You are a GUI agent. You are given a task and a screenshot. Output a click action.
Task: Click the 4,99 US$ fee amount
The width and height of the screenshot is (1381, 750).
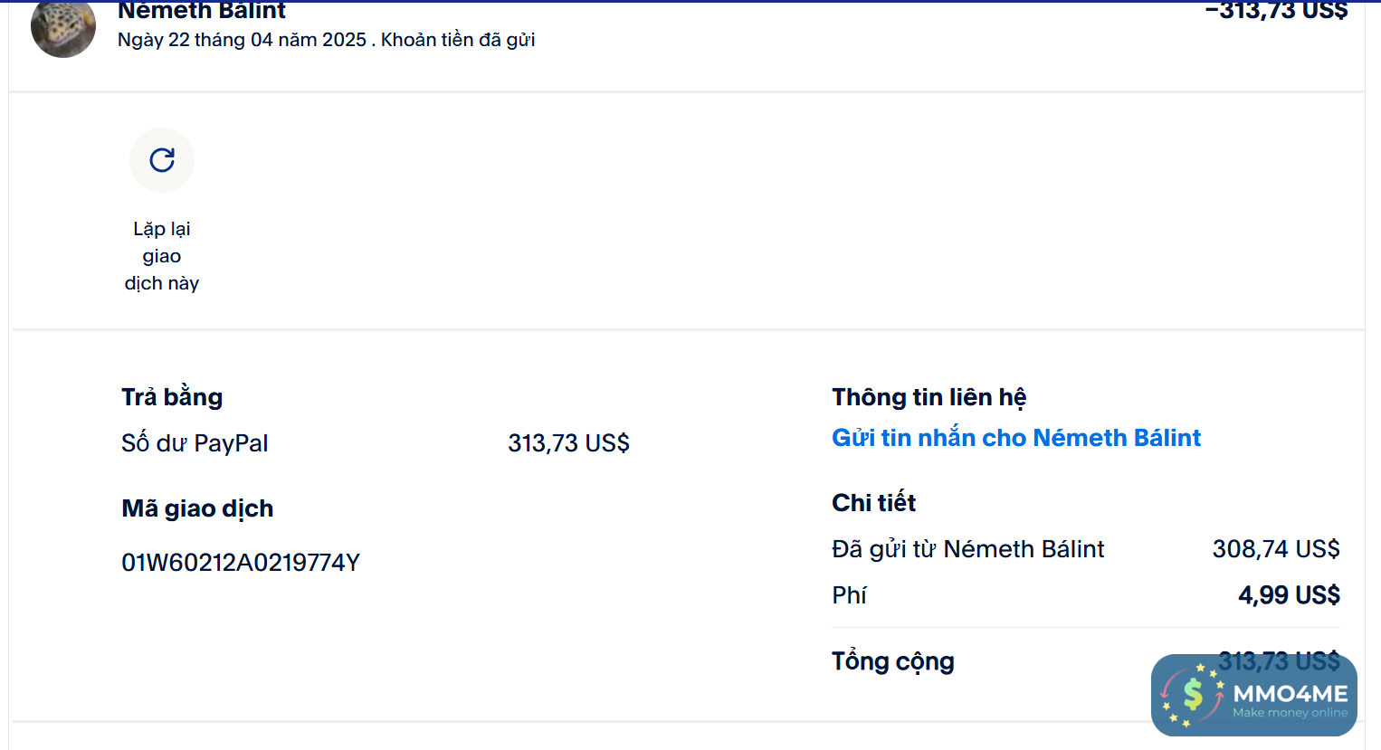1289,595
